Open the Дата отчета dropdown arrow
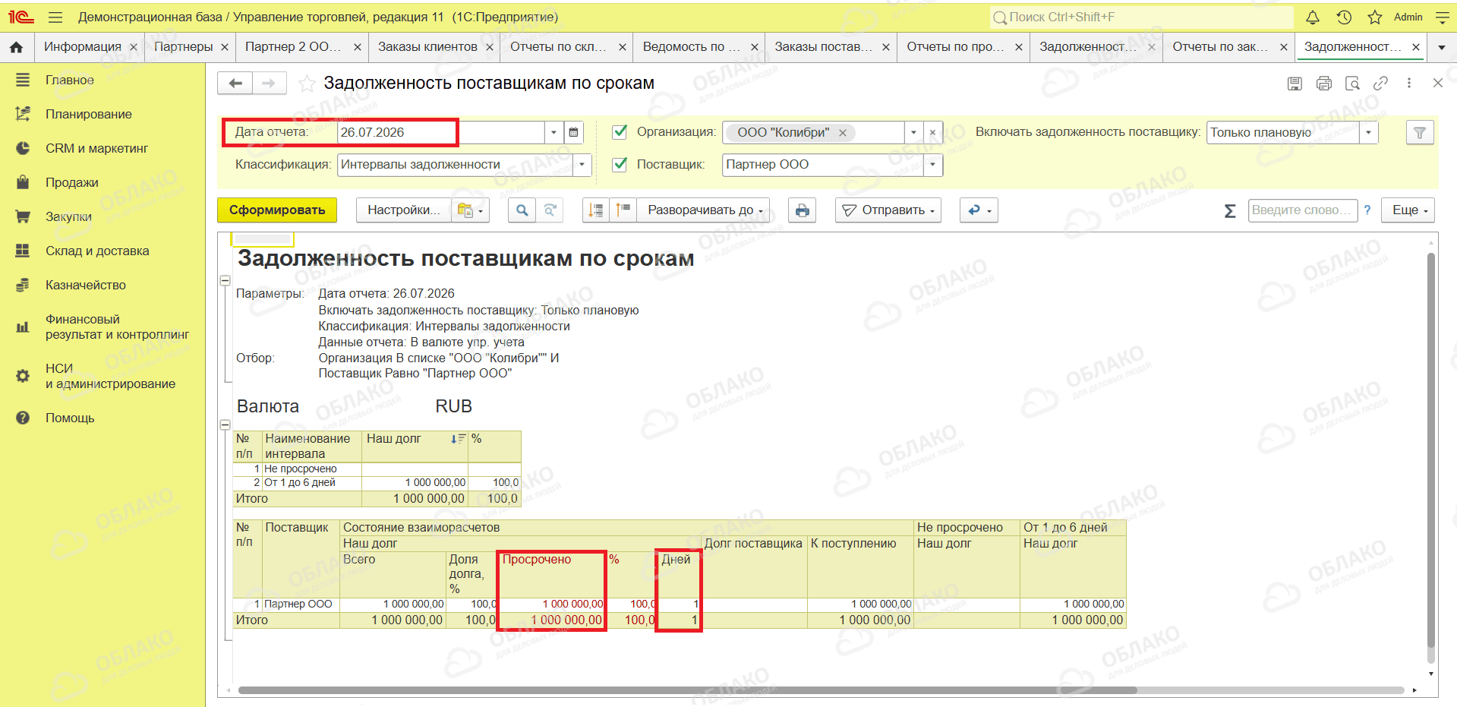 pos(554,132)
